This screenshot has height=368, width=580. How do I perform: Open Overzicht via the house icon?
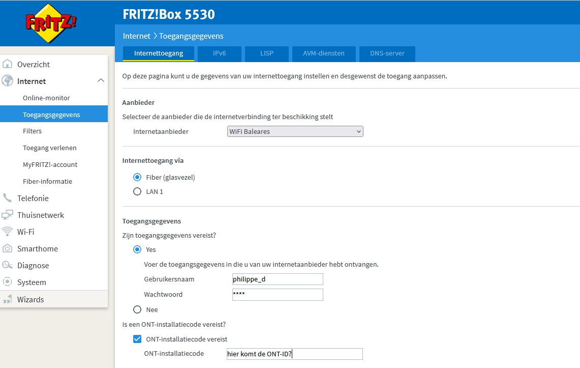[x=8, y=64]
